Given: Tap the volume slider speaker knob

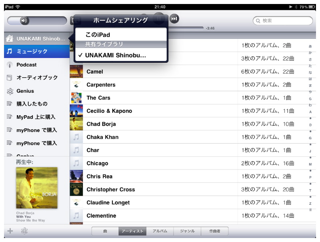Looking at the screenshot, I should tap(24, 20).
